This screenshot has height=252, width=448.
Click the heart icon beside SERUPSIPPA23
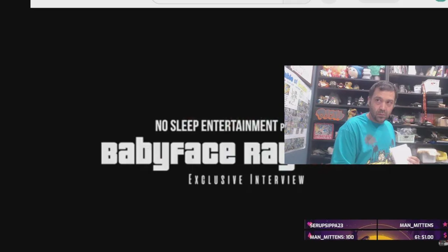pyautogui.click(x=309, y=224)
